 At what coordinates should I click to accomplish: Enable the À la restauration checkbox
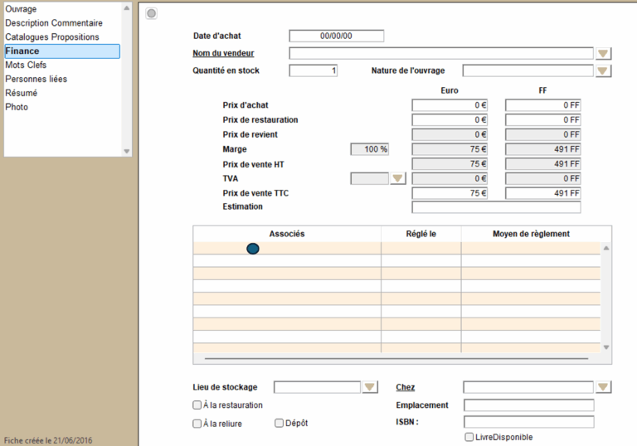point(197,405)
